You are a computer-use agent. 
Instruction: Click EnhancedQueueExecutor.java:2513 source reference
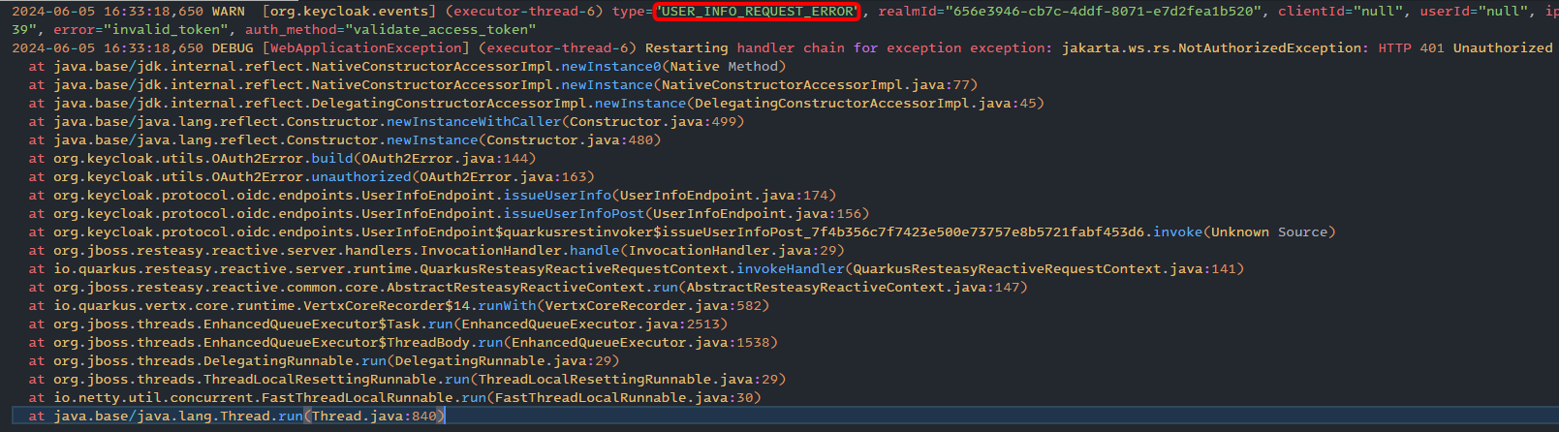coord(591,324)
